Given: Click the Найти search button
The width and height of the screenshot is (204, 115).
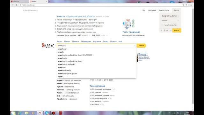Looking at the screenshot, I should click(141, 46).
